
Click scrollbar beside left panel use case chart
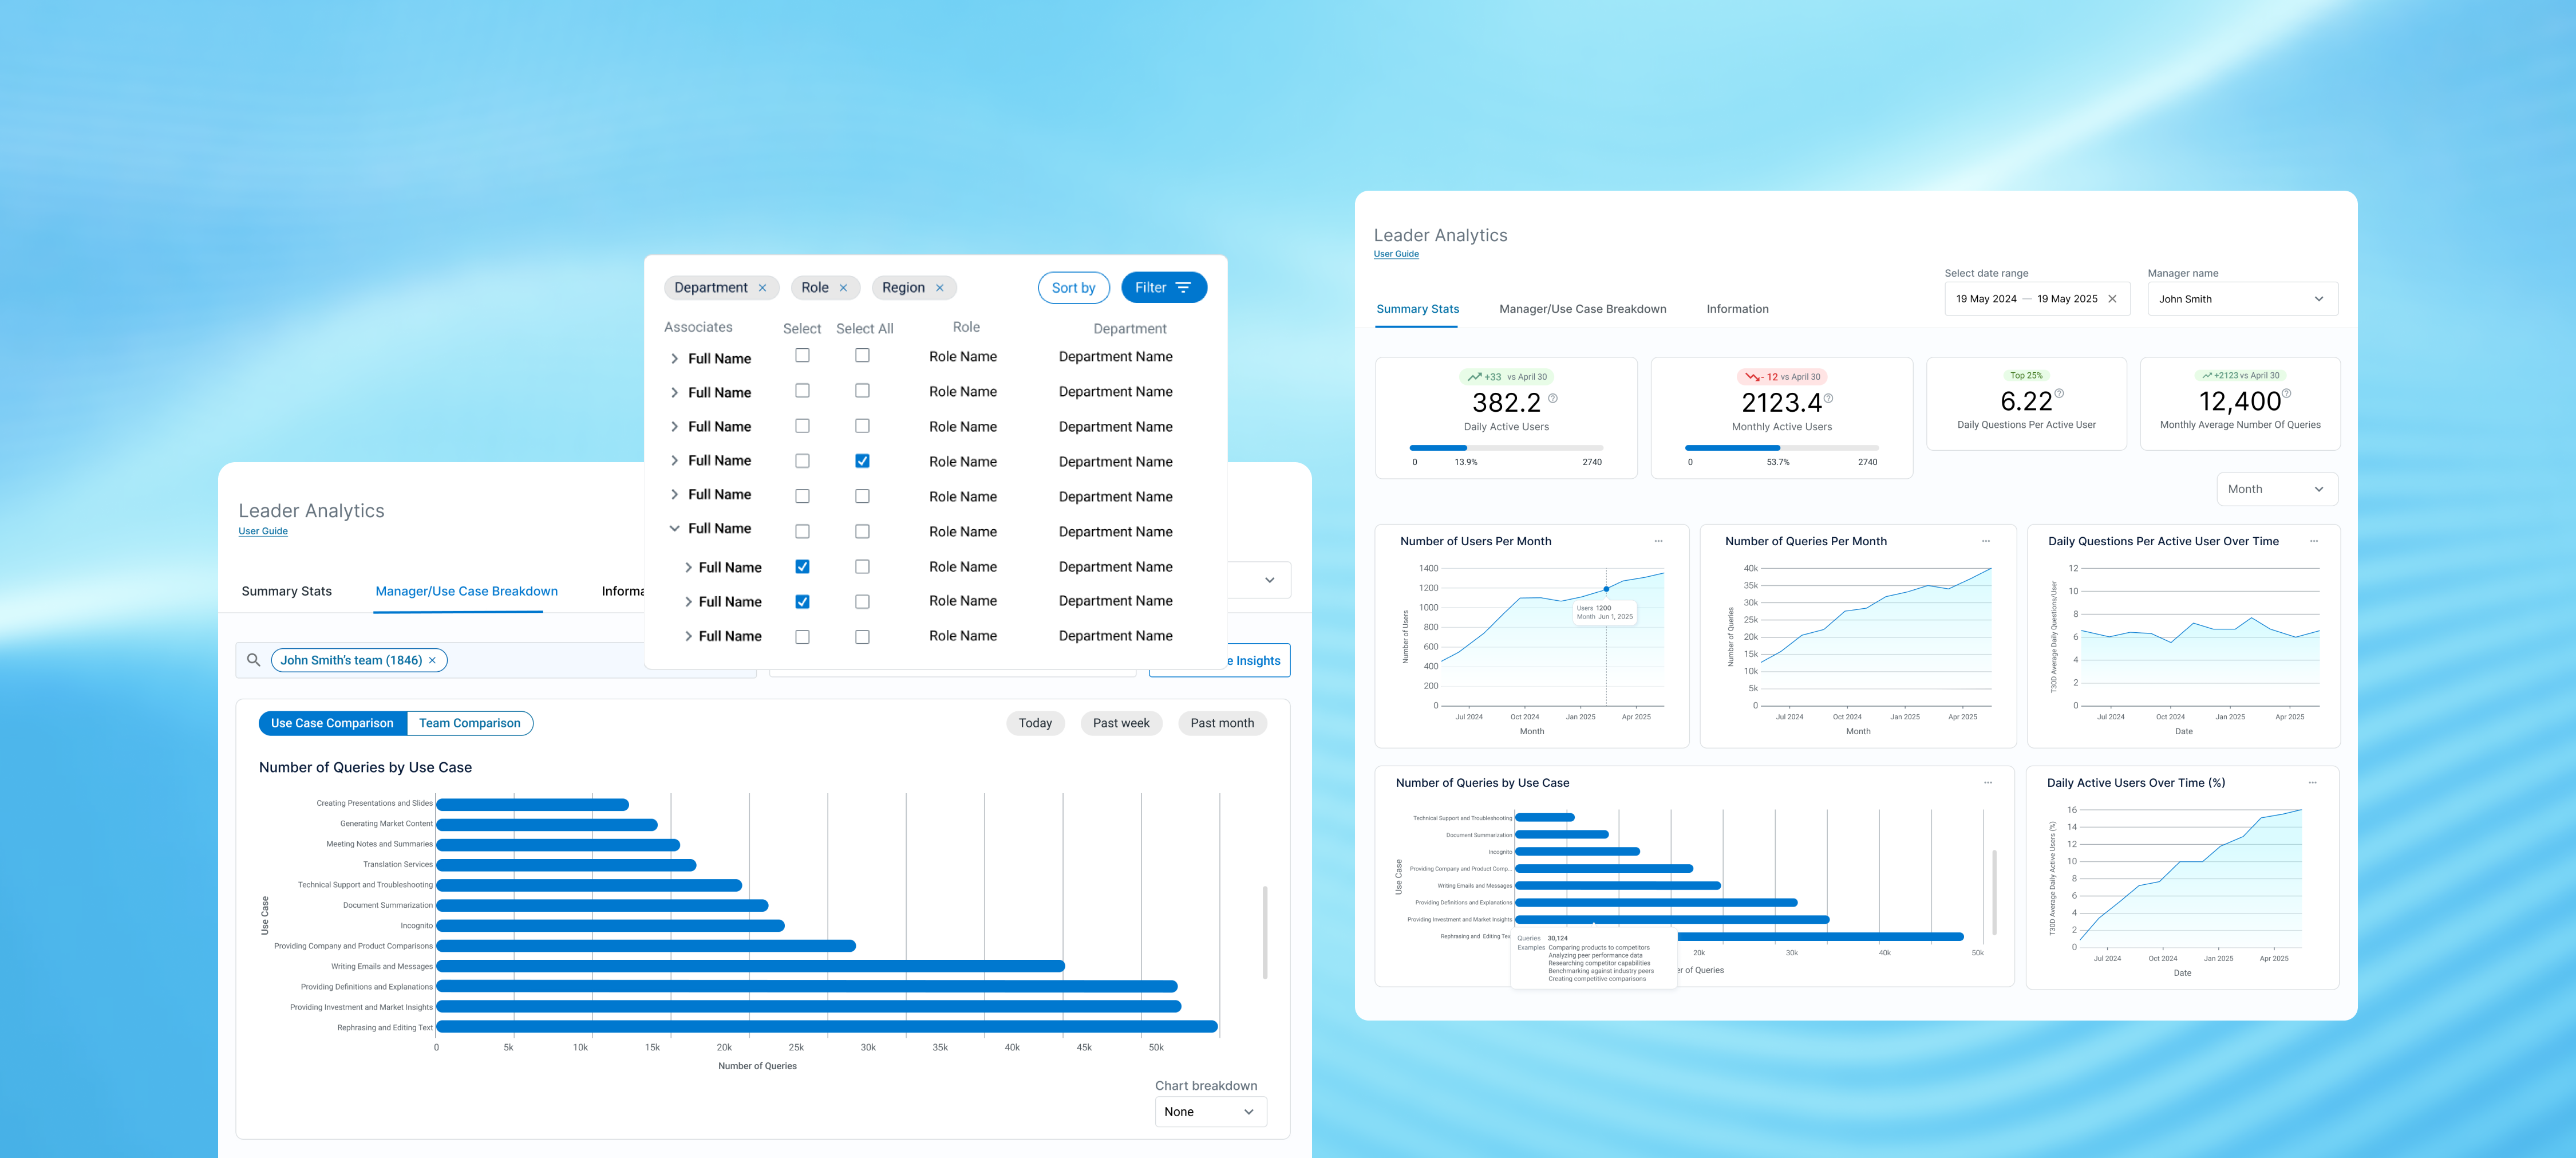tap(1265, 932)
